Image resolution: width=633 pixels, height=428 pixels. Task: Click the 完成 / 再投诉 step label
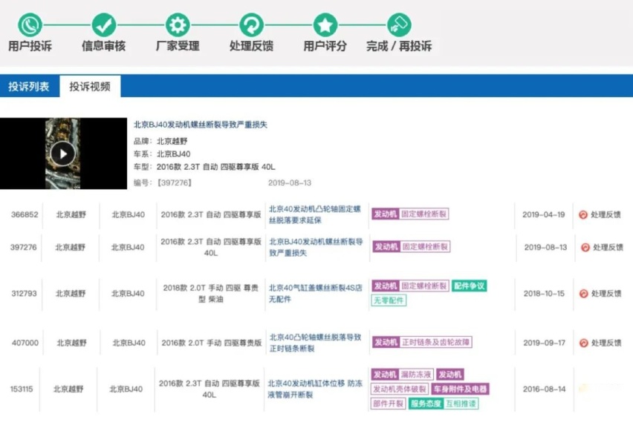399,46
